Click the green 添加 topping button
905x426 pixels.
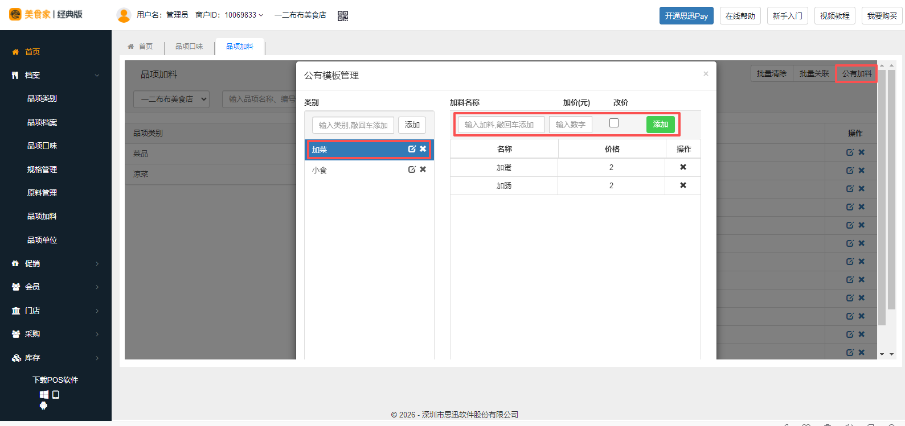(x=661, y=125)
